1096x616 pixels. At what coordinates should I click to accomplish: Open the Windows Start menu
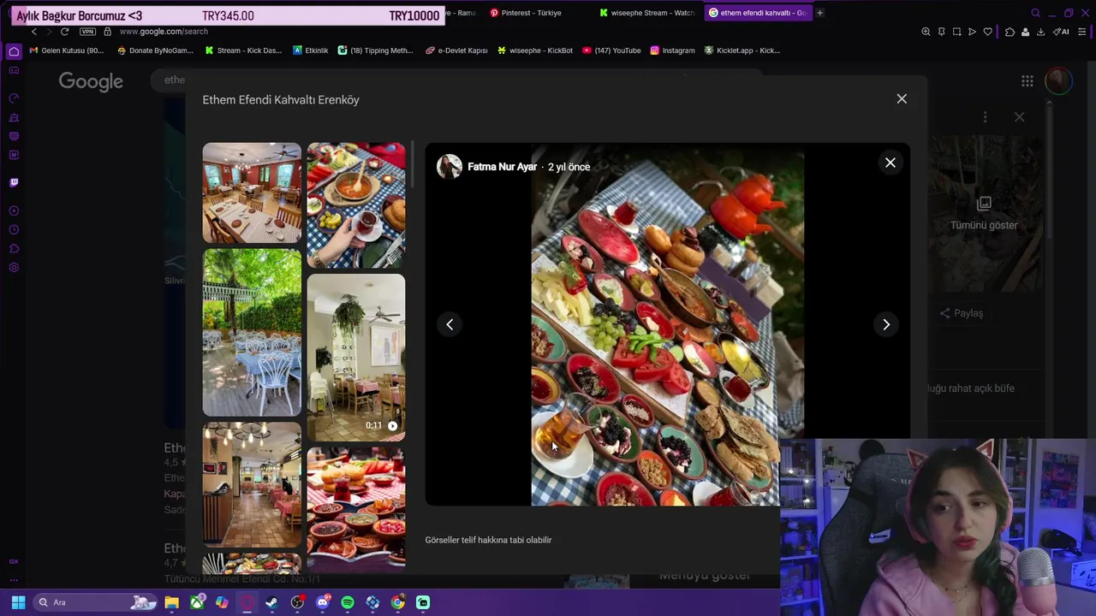(18, 602)
